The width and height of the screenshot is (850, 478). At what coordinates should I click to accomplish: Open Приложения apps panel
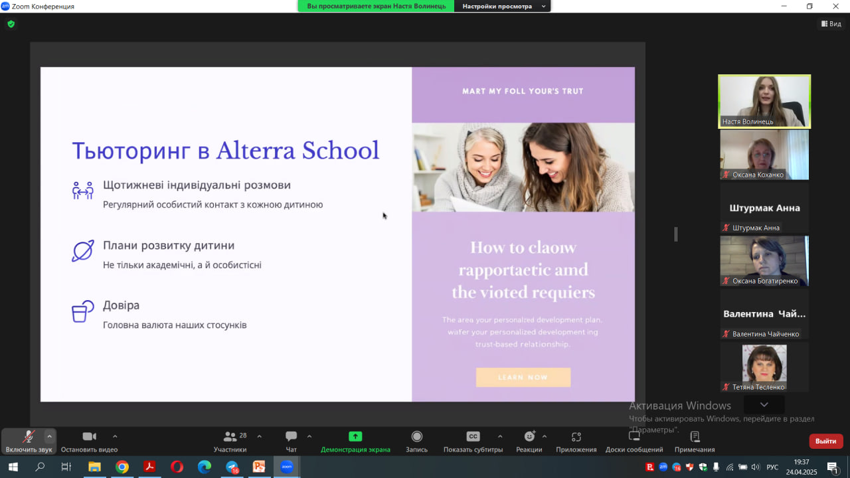pyautogui.click(x=576, y=442)
